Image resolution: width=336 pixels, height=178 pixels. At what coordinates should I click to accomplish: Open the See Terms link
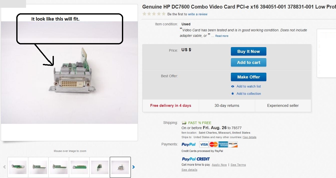pos(238,165)
